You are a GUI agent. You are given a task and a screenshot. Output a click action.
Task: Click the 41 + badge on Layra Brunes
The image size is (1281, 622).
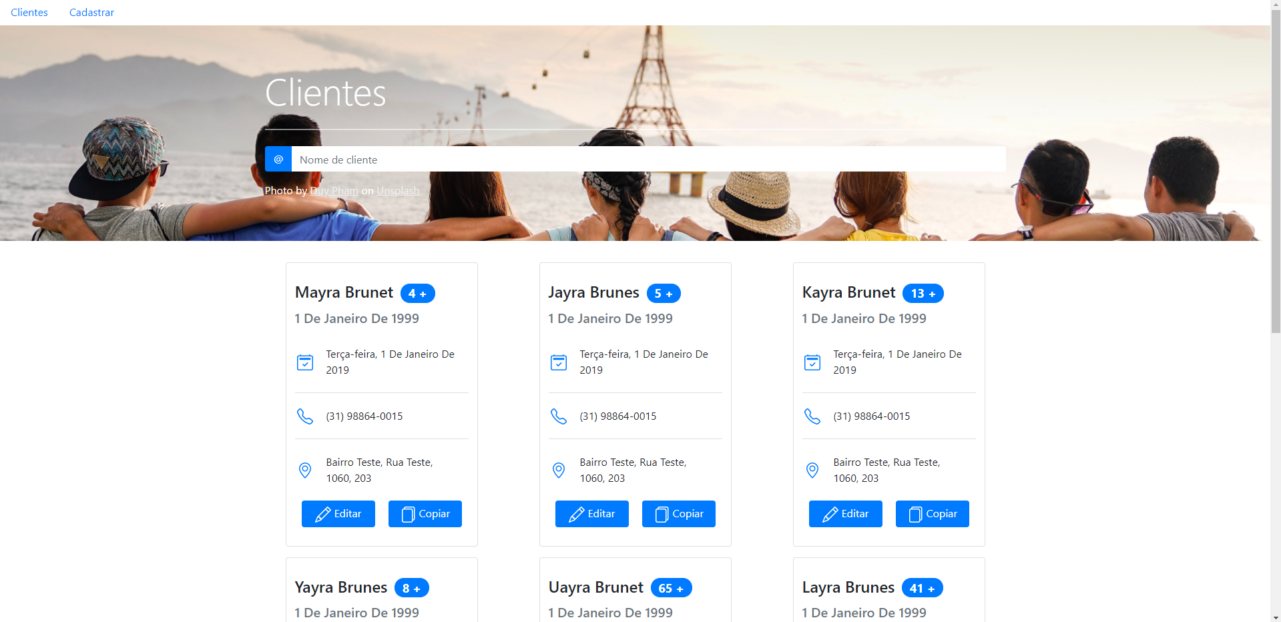[923, 588]
